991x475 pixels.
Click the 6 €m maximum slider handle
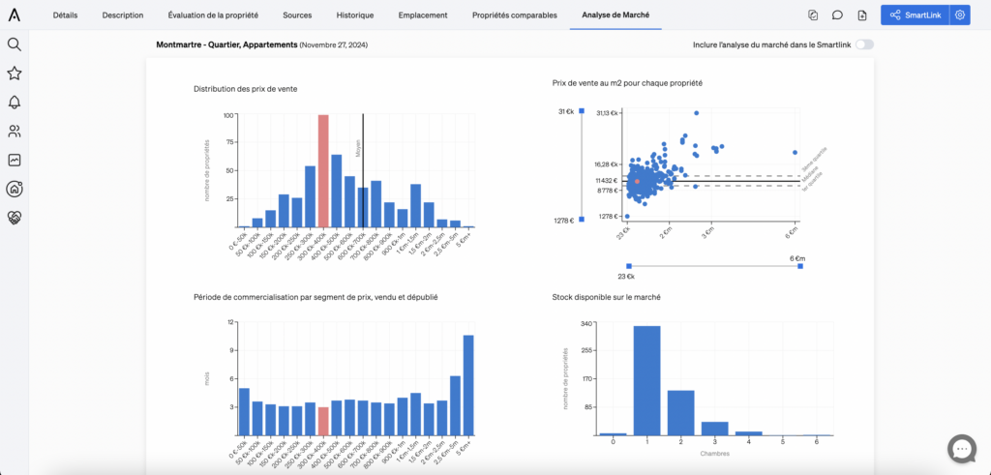coord(800,266)
